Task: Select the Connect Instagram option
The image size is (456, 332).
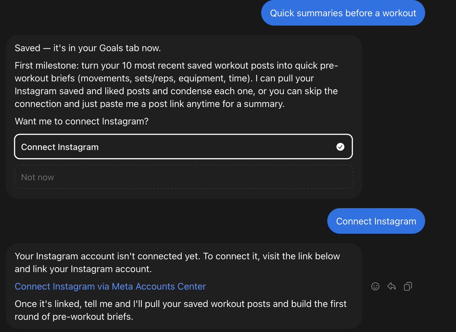Action: tap(184, 147)
